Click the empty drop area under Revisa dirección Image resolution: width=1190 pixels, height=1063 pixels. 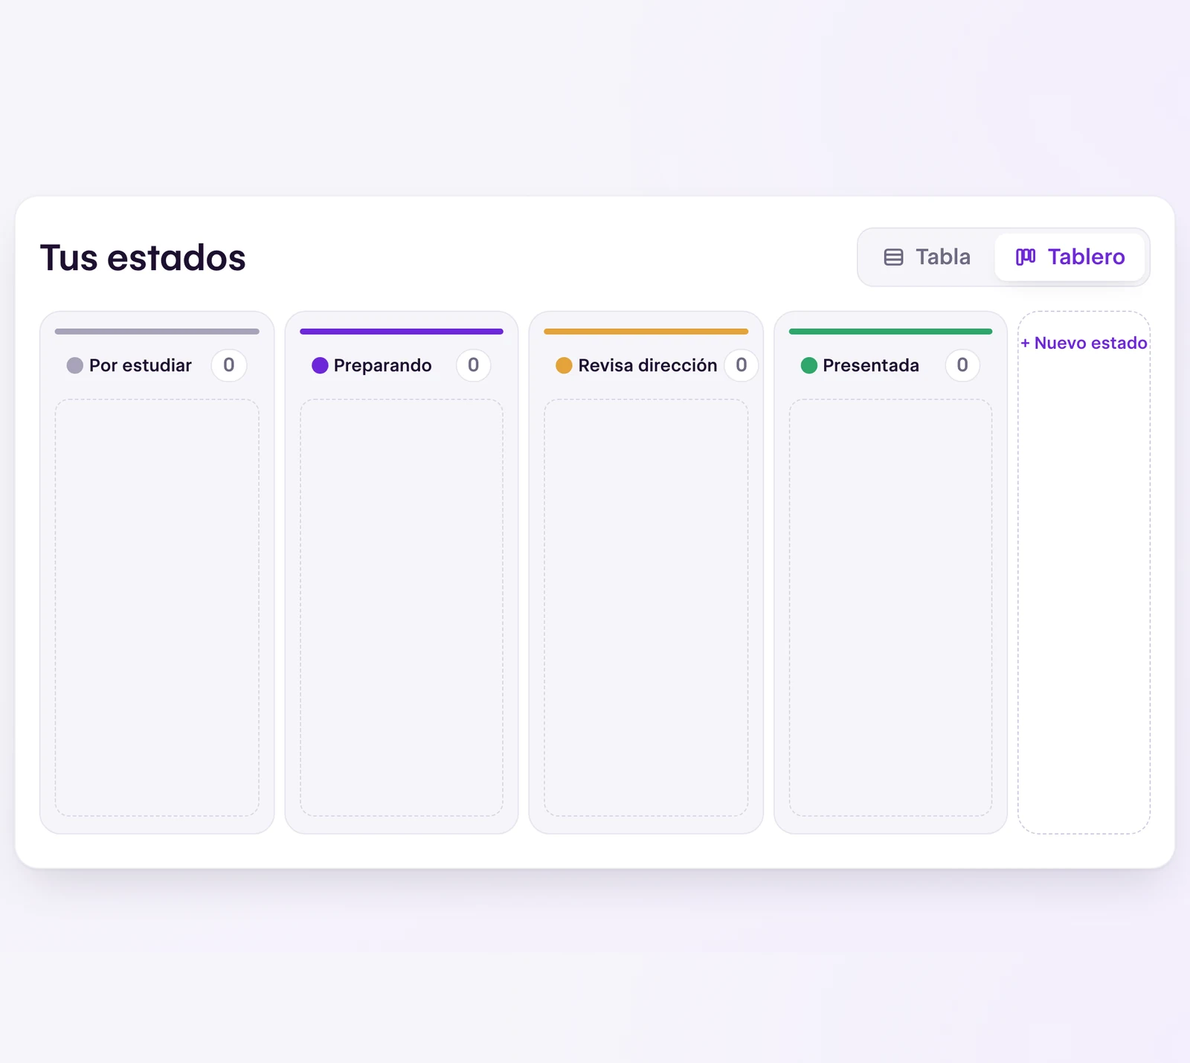pyautogui.click(x=646, y=608)
